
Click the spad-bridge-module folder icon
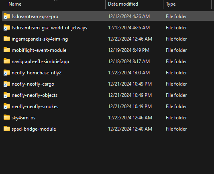click(7, 129)
